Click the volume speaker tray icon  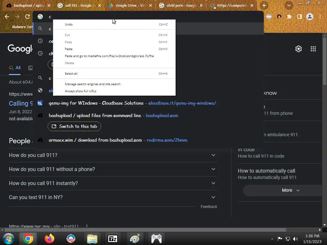click(295, 239)
